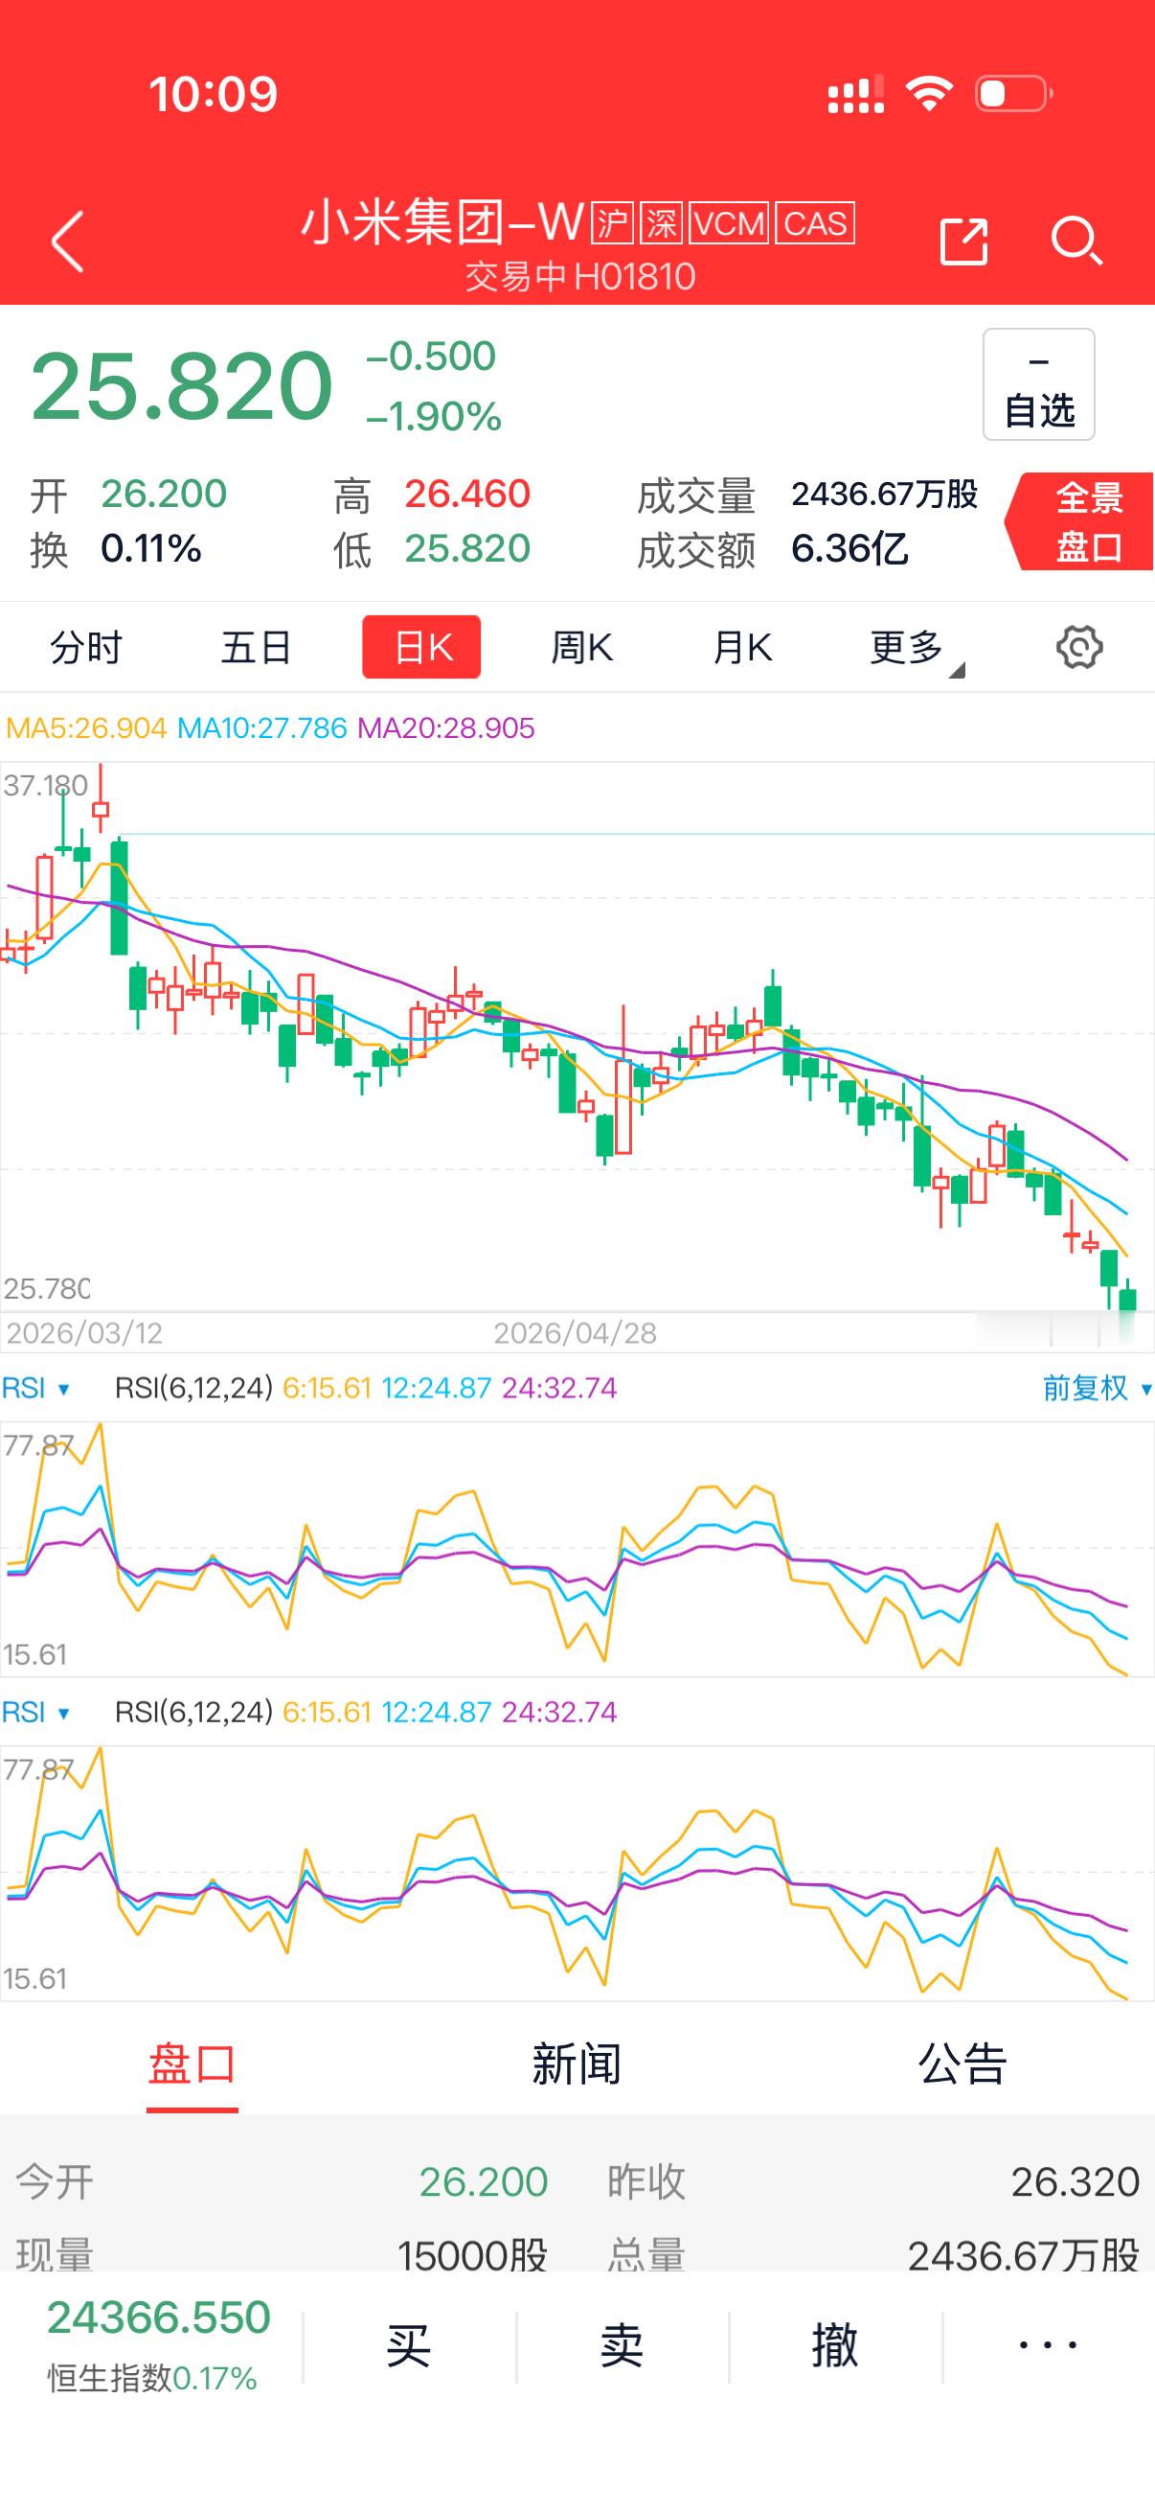Image resolution: width=1155 pixels, height=2513 pixels.
Task: Tap MA20:28.905 indicator label
Action: click(x=446, y=728)
